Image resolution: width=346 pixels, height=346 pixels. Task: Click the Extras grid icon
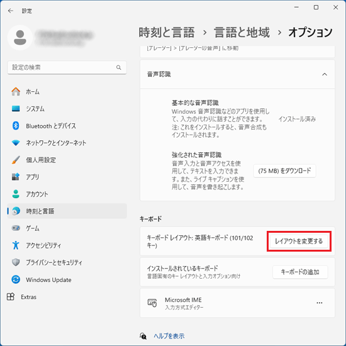pyautogui.click(x=11, y=296)
